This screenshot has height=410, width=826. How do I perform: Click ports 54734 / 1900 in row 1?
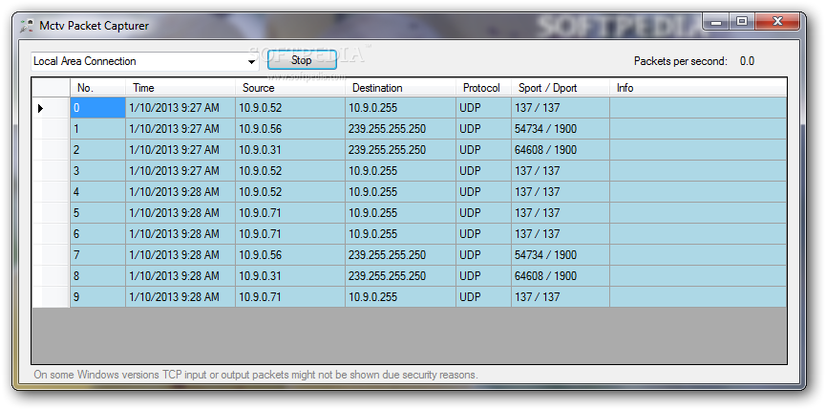[x=561, y=129]
